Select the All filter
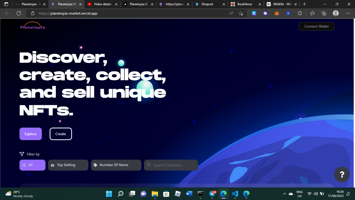 [x=32, y=165]
